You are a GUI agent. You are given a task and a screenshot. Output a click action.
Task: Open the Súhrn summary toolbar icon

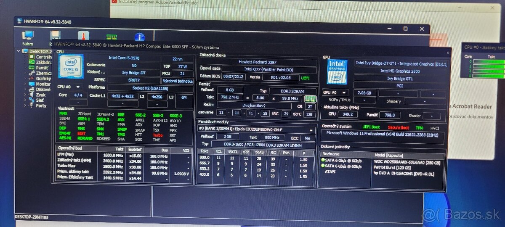(x=28, y=37)
